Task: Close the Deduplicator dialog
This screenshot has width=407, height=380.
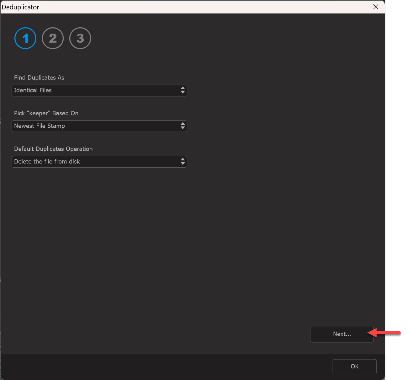Action: (x=376, y=7)
